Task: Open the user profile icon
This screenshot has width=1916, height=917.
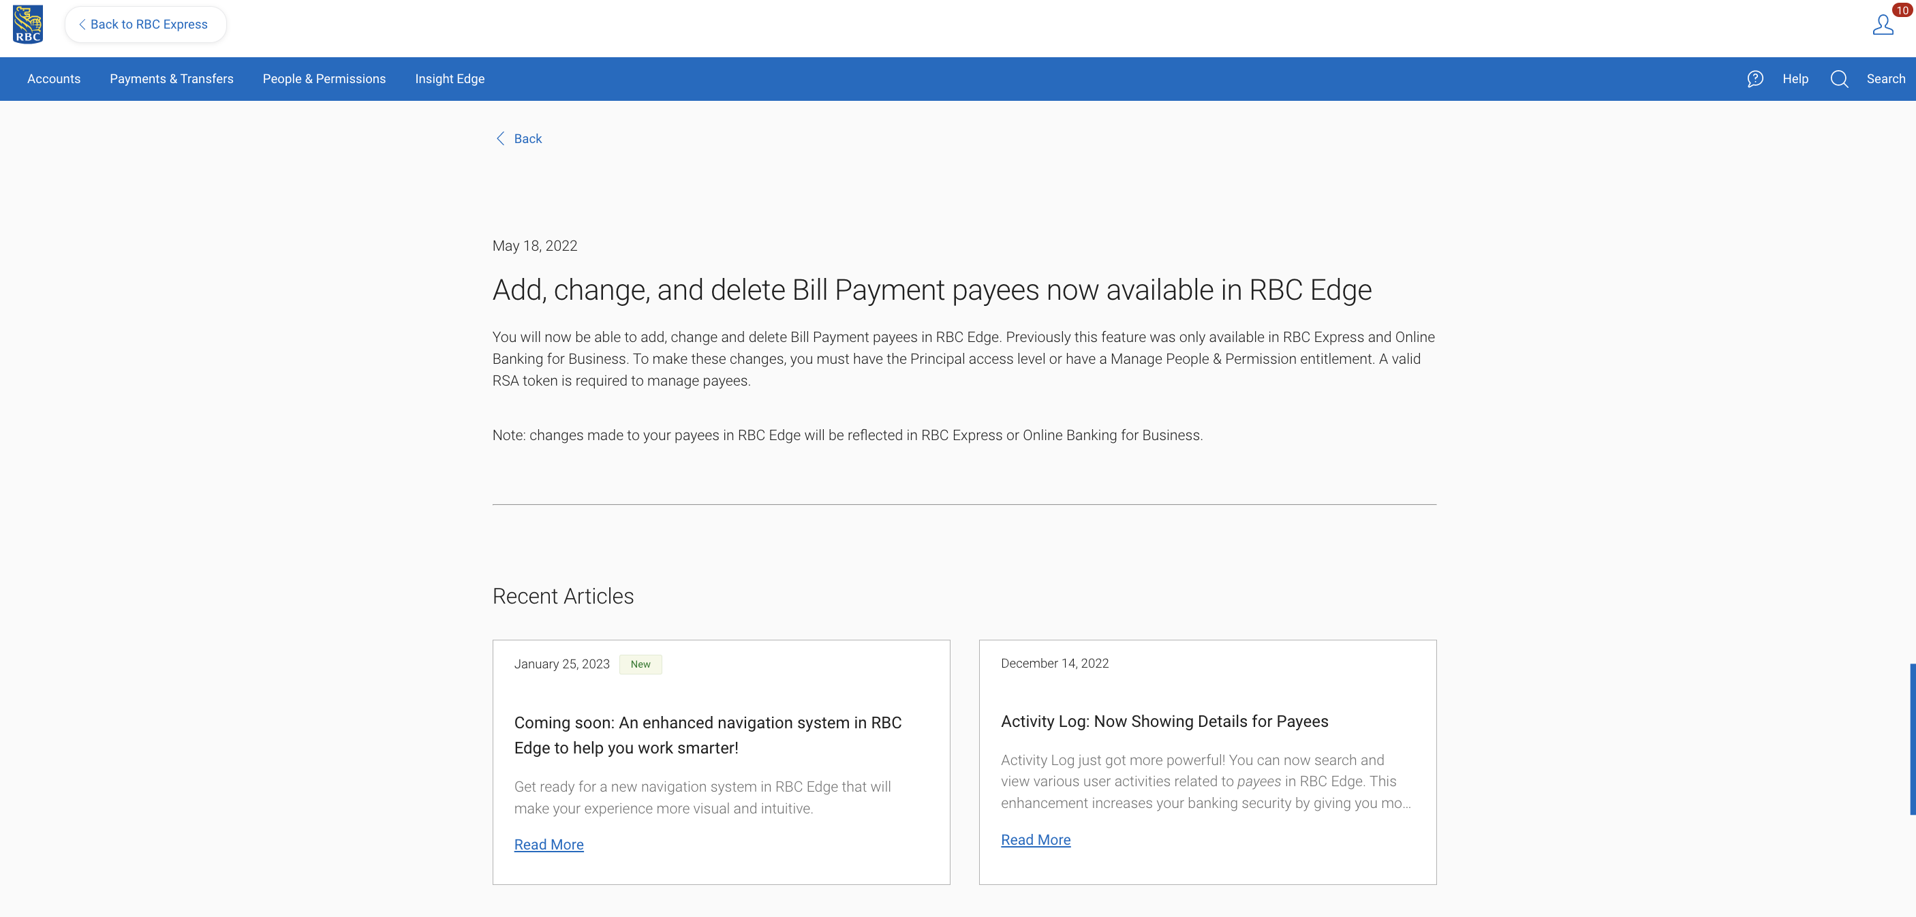Action: [1882, 26]
